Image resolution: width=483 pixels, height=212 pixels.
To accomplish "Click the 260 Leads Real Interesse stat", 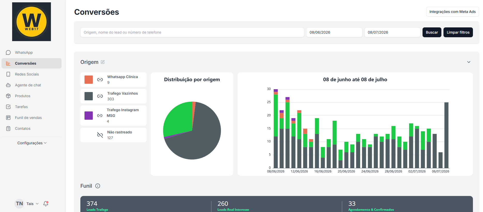I will coord(233,206).
